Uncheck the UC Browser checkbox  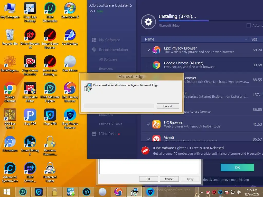pos(148,124)
